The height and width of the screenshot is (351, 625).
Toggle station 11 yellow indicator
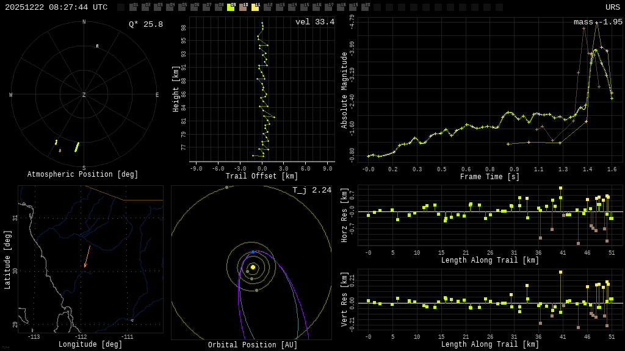255,7
